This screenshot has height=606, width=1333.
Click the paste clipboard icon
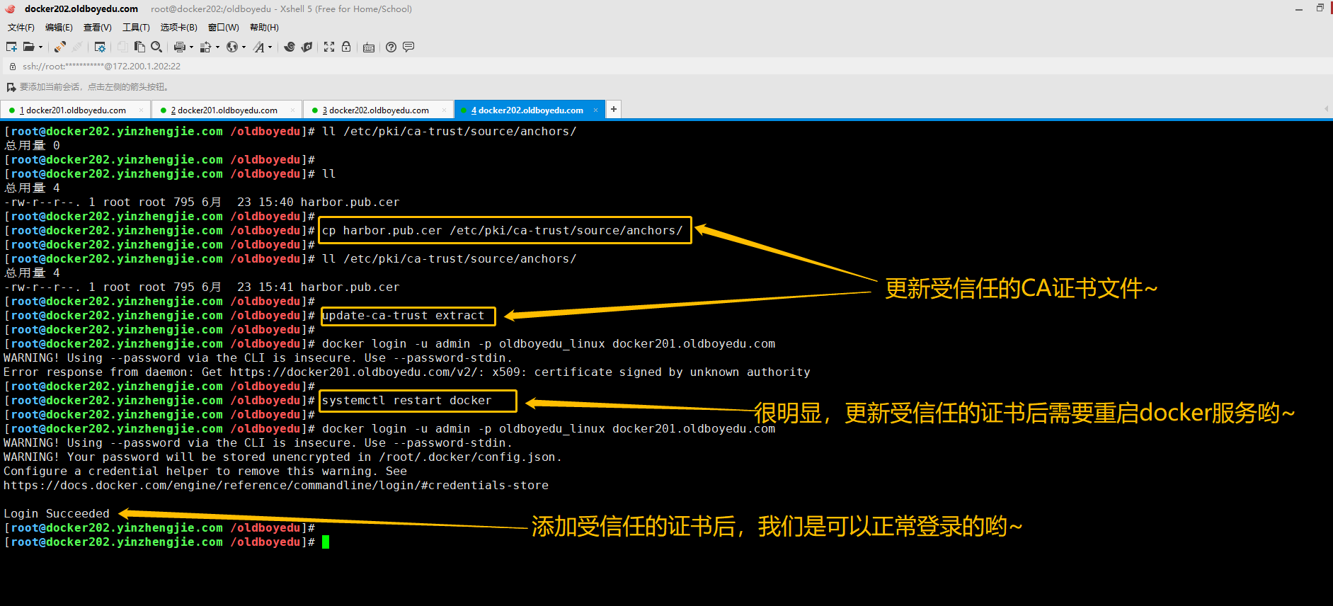(x=139, y=47)
